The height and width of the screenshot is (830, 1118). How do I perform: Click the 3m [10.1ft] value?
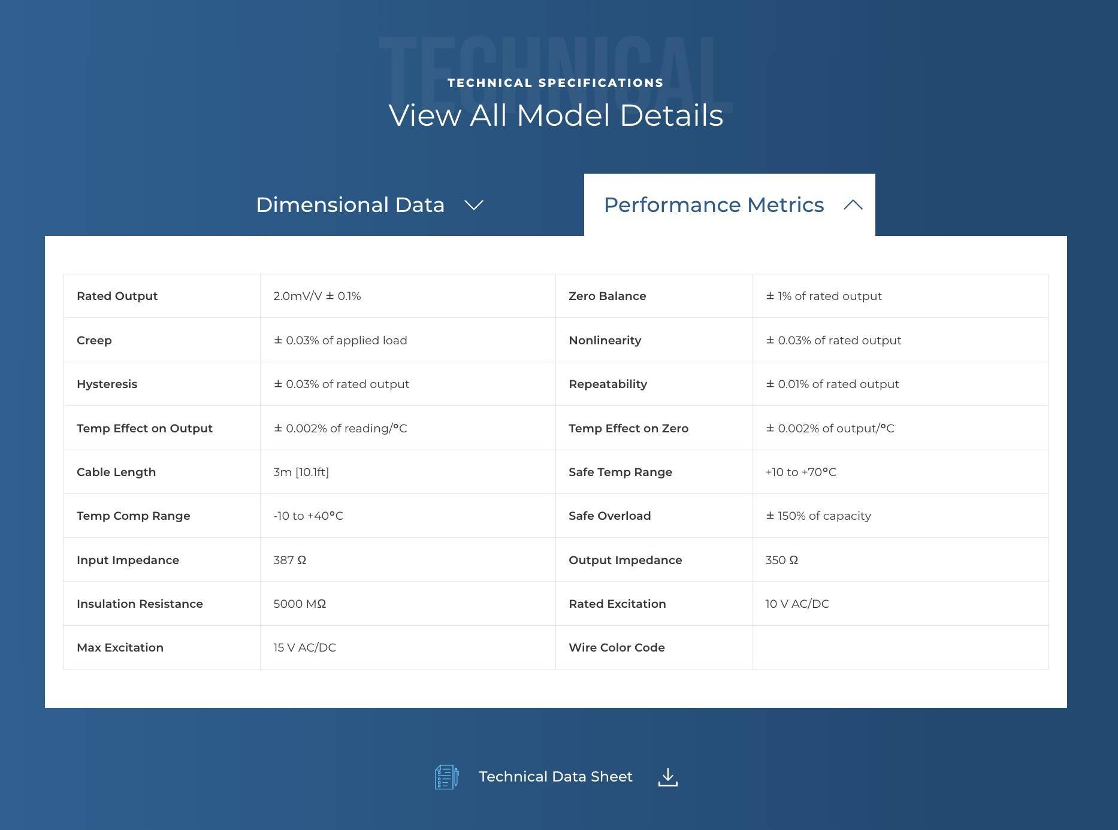point(301,472)
